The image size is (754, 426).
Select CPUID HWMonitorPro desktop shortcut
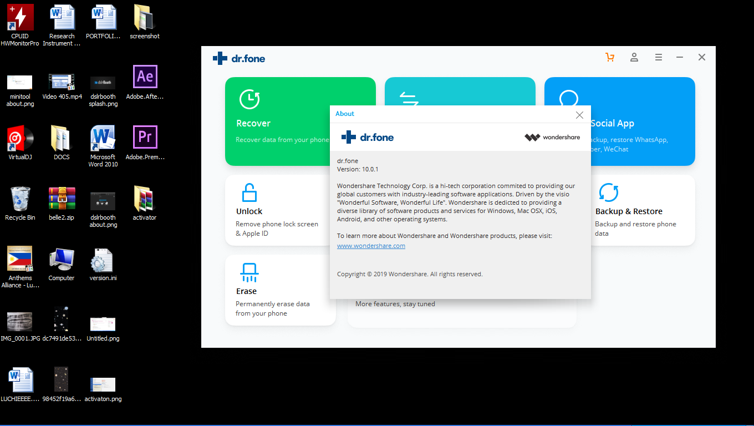point(20,26)
